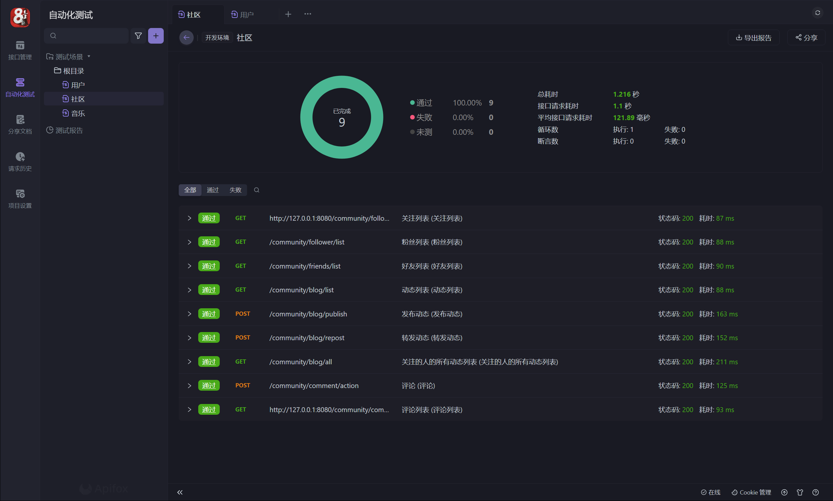Expand the /community/blog/publish result row

[x=189, y=314]
